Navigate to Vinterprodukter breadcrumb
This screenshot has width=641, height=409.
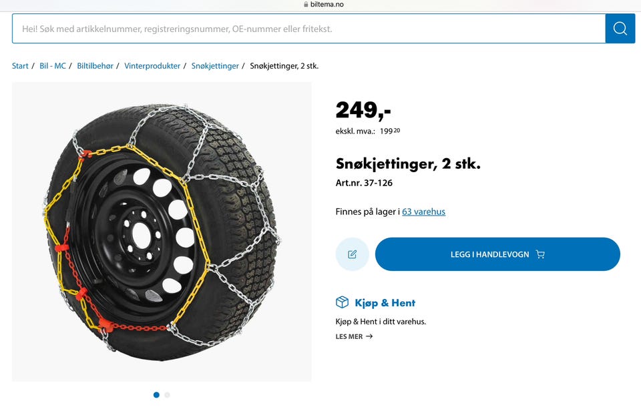pos(152,66)
